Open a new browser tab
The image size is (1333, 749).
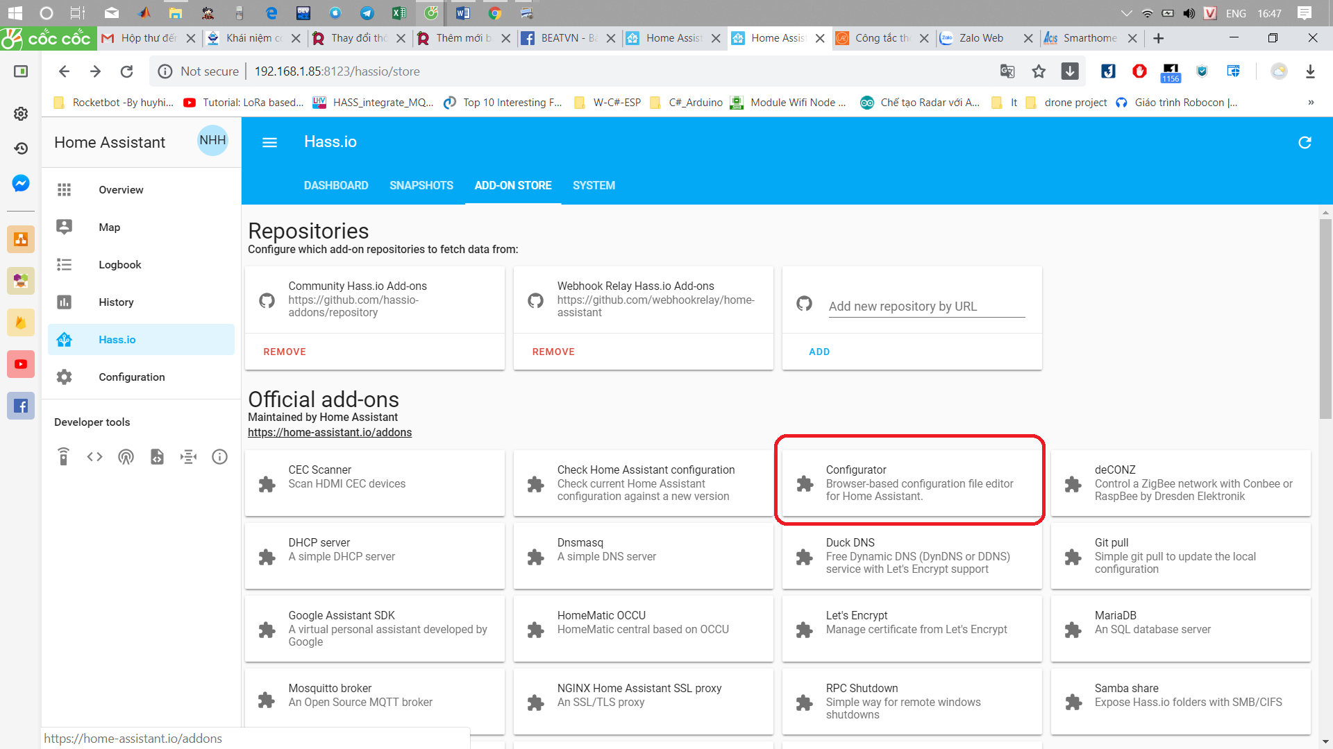[1158, 38]
